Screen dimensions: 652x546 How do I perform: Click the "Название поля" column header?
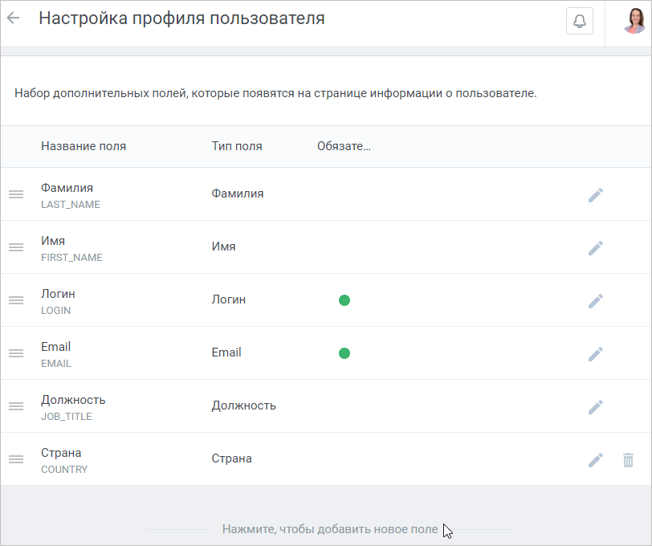point(84,146)
